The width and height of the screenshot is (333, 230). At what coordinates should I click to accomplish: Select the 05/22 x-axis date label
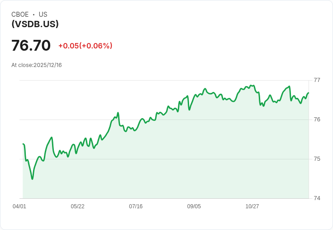click(77, 206)
